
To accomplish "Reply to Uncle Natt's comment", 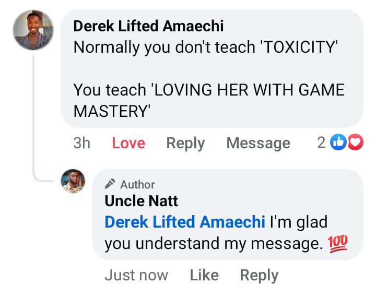I will [x=259, y=275].
